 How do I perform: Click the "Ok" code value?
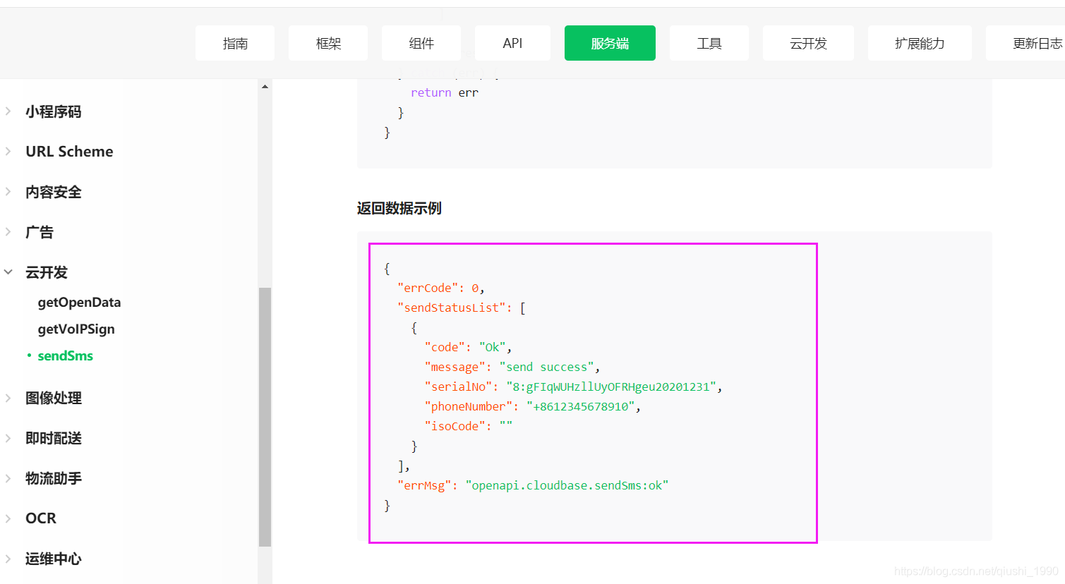[x=493, y=347]
